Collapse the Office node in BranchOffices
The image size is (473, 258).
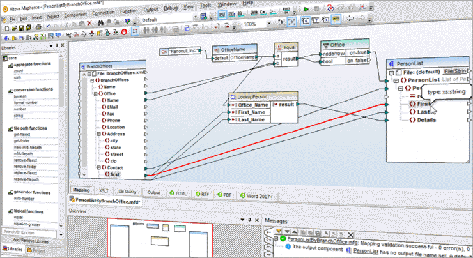[96, 94]
